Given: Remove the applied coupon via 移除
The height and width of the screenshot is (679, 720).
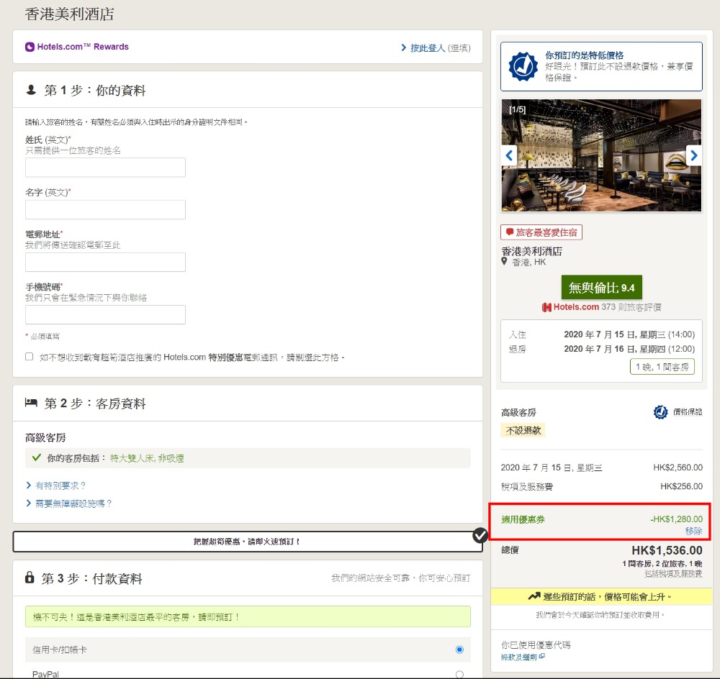Looking at the screenshot, I should 693,531.
